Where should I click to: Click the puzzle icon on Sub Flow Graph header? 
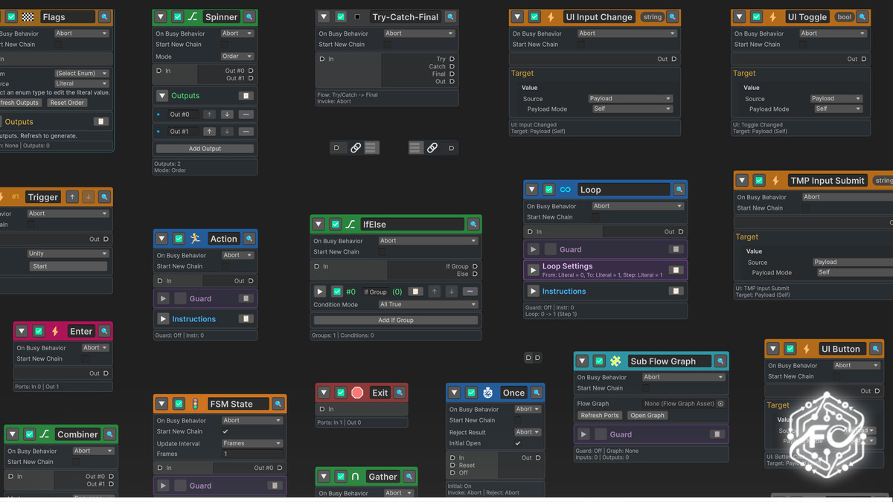coord(615,361)
